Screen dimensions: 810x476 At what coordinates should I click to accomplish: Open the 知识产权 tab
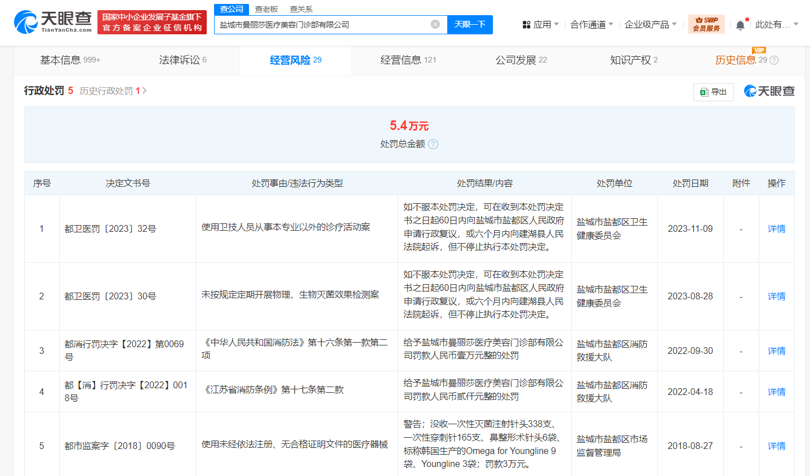[634, 60]
